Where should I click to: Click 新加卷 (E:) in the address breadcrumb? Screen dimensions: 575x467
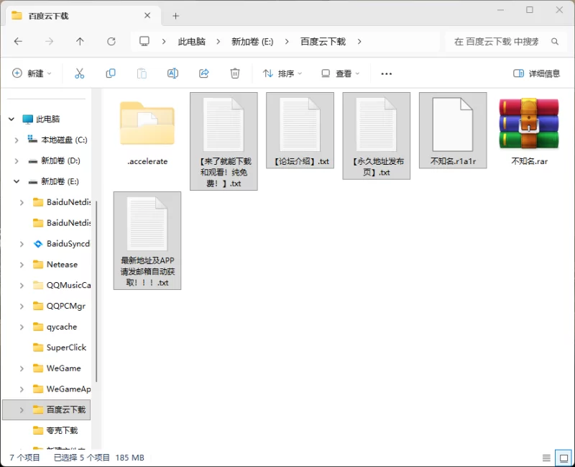pyautogui.click(x=252, y=42)
